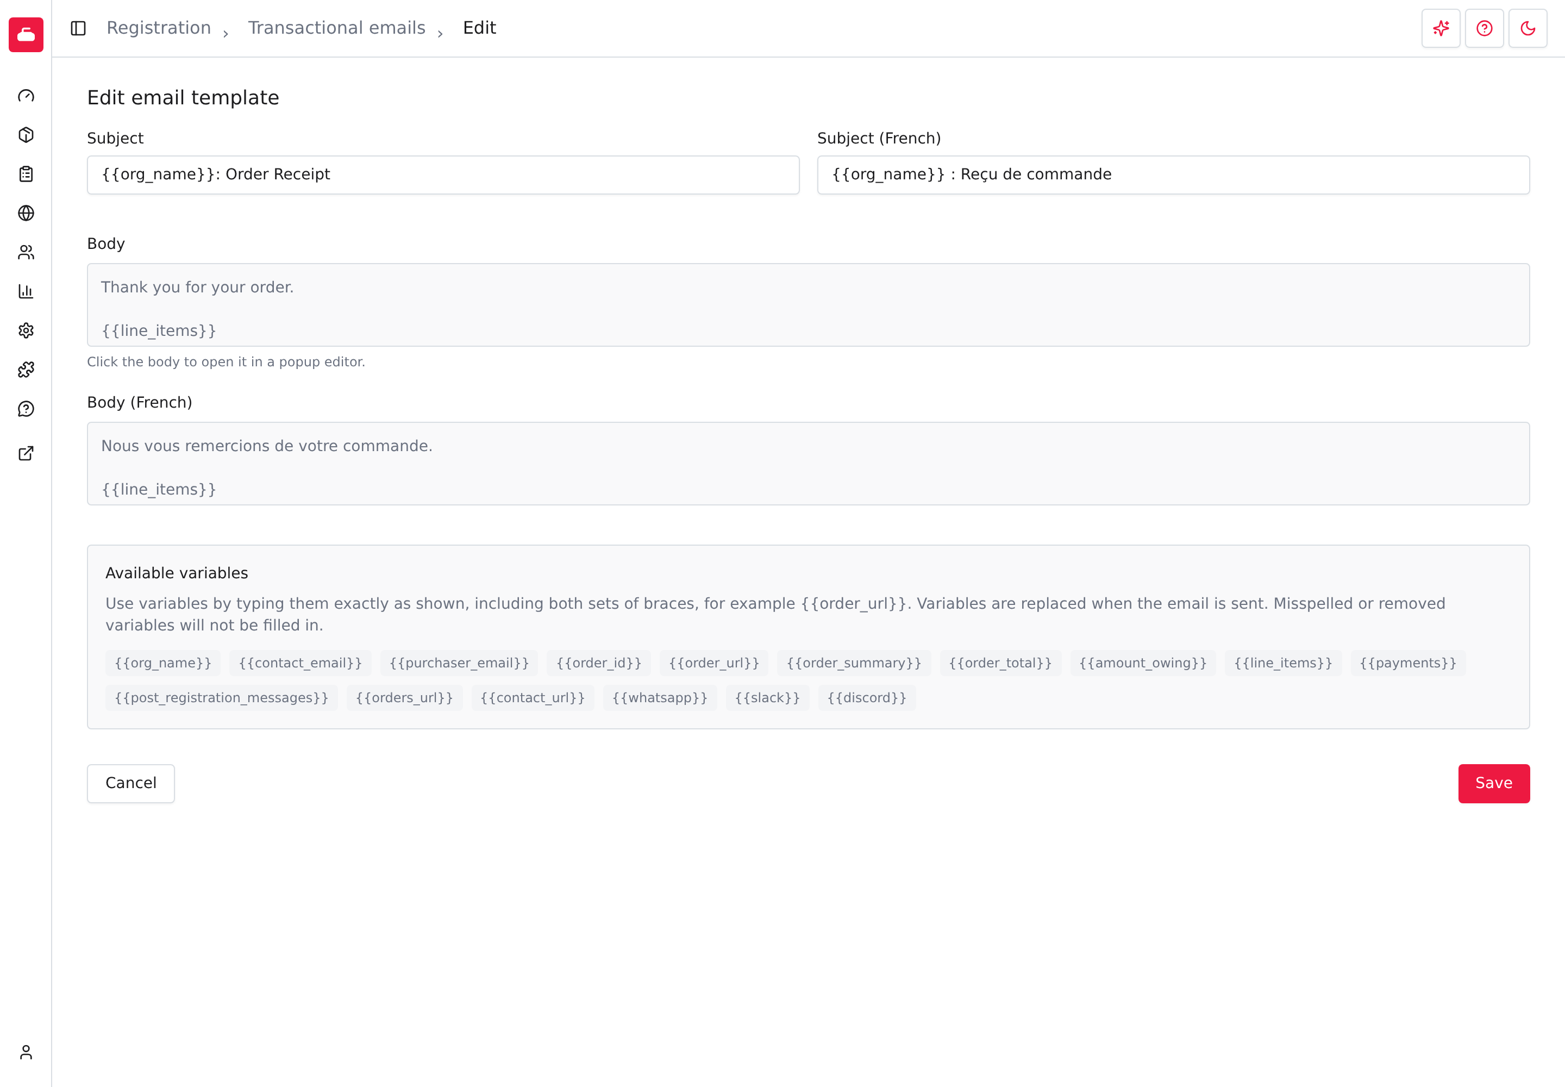This screenshot has width=1565, height=1087.
Task: Open the user profile icon at bottom
Action: coord(26,1052)
